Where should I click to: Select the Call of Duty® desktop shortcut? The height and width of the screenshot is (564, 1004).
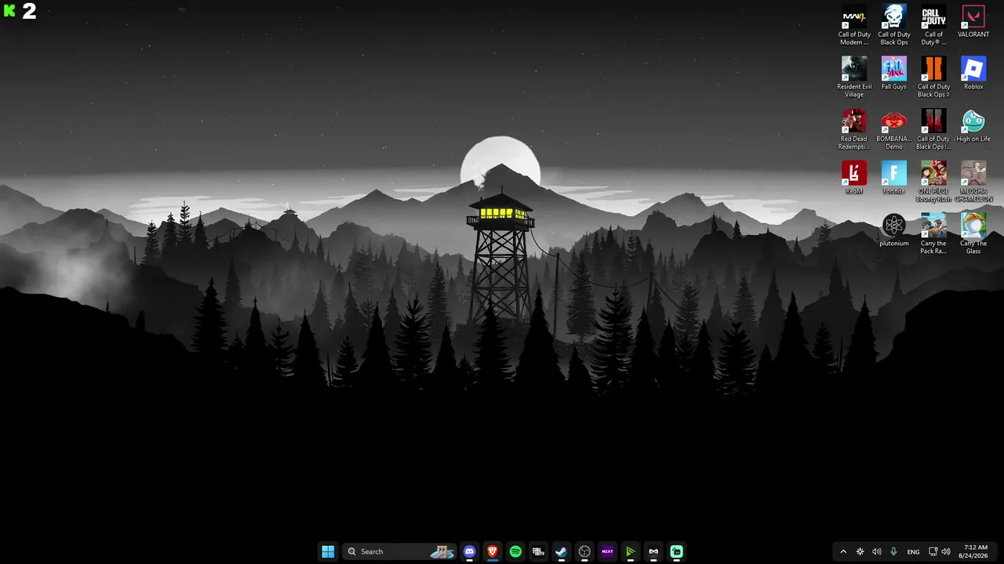[933, 25]
